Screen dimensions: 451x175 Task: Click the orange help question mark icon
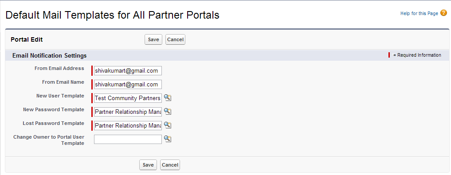pos(444,13)
